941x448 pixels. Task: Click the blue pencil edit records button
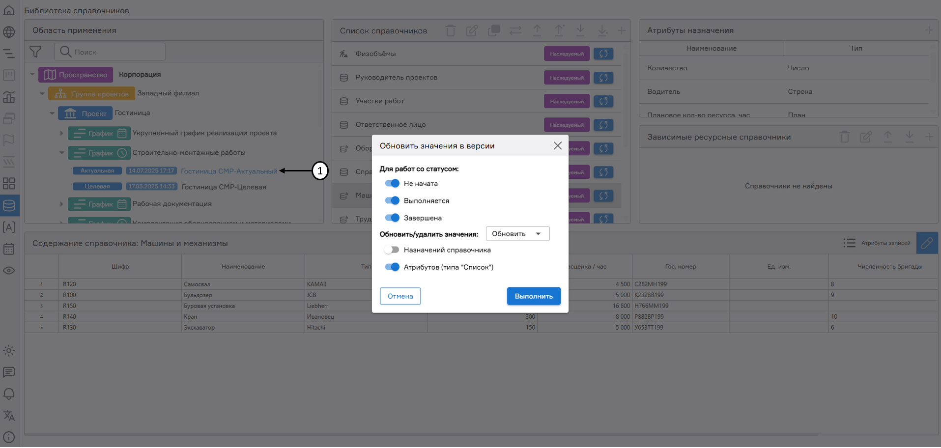(x=927, y=243)
